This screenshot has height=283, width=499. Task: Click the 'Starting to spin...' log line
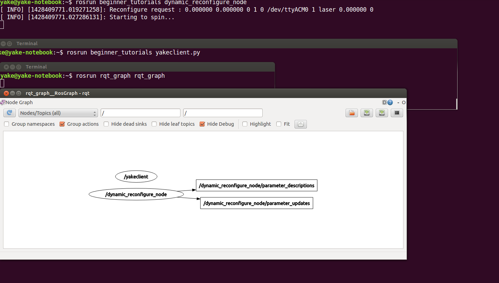[x=87, y=17]
